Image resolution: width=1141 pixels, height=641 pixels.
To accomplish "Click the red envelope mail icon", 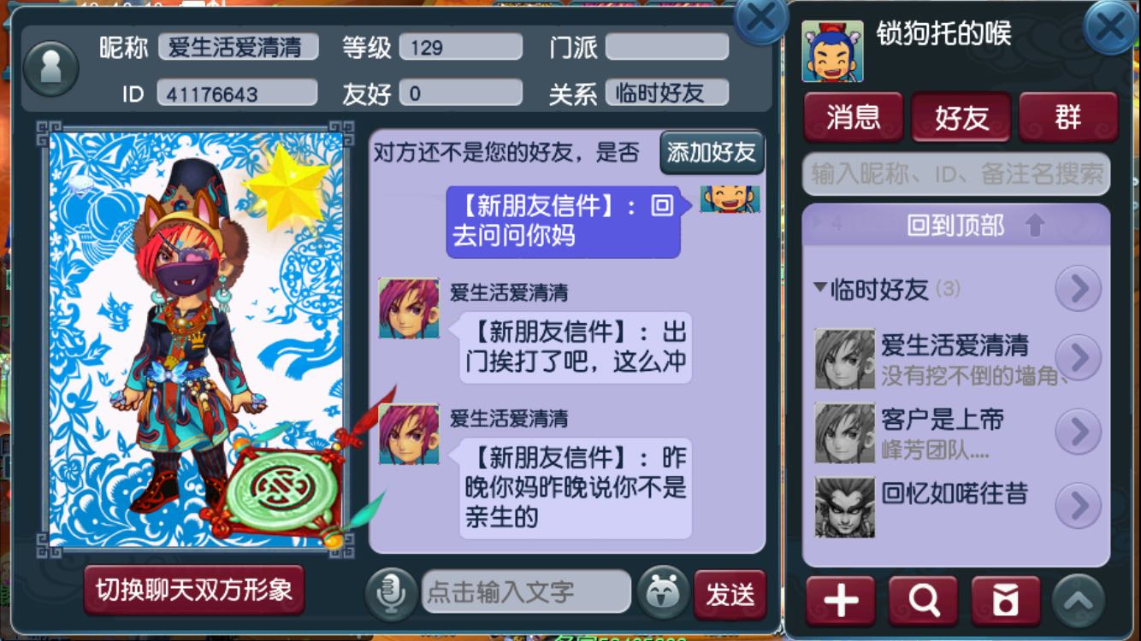I will (1006, 601).
